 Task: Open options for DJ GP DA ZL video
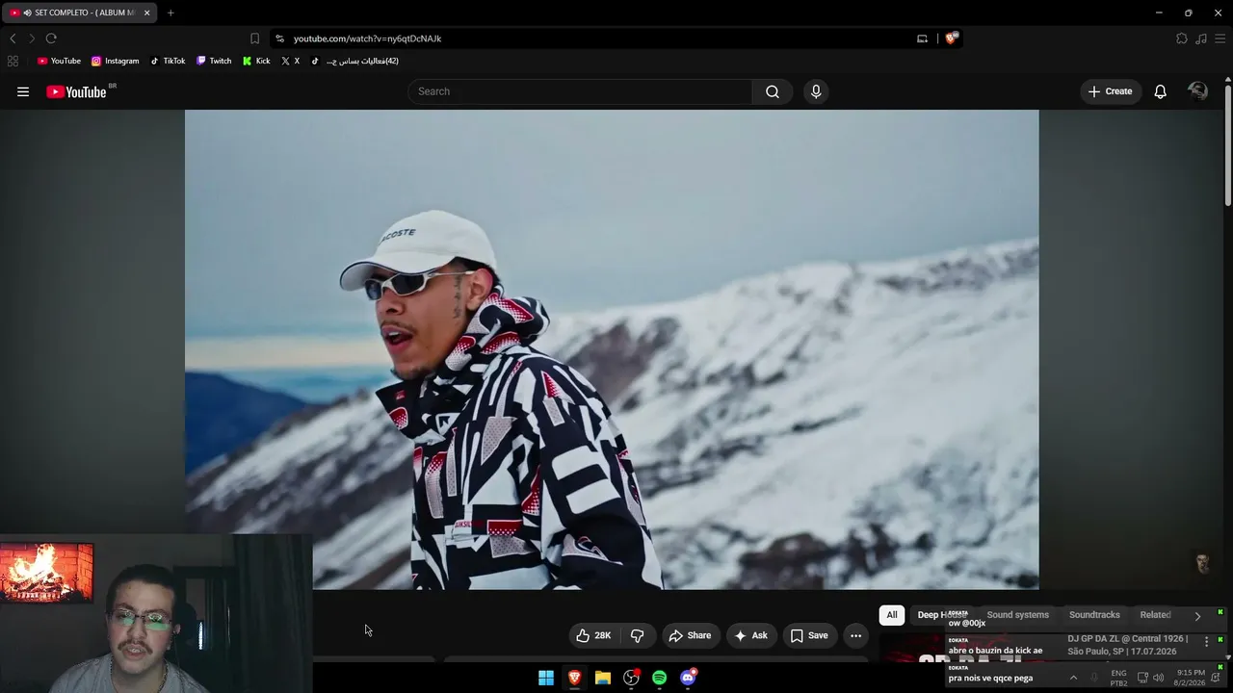tap(1206, 642)
